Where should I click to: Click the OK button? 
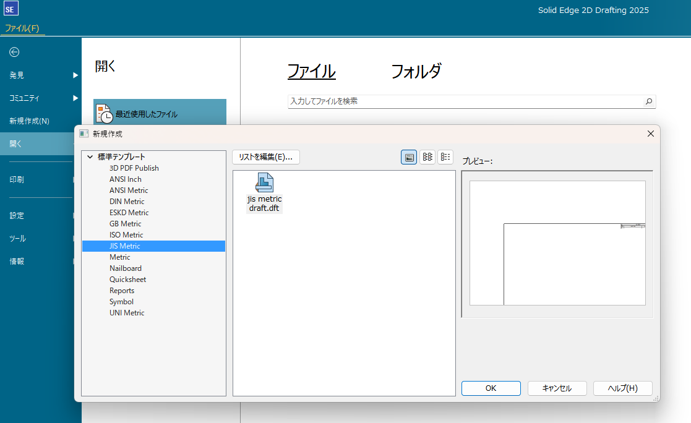coord(491,388)
